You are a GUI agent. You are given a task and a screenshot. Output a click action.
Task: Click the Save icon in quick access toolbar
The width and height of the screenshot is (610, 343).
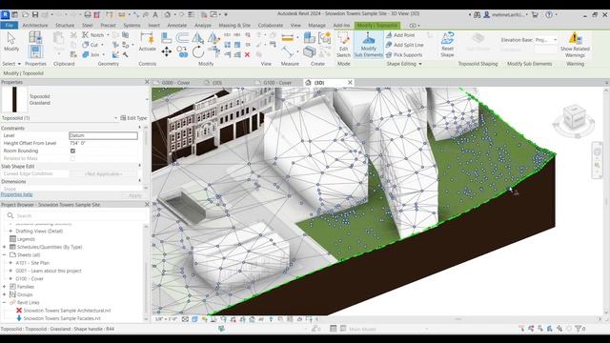coord(35,15)
